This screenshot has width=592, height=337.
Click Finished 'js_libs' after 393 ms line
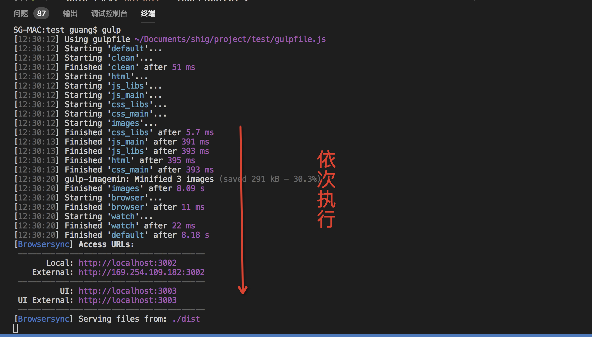point(111,151)
